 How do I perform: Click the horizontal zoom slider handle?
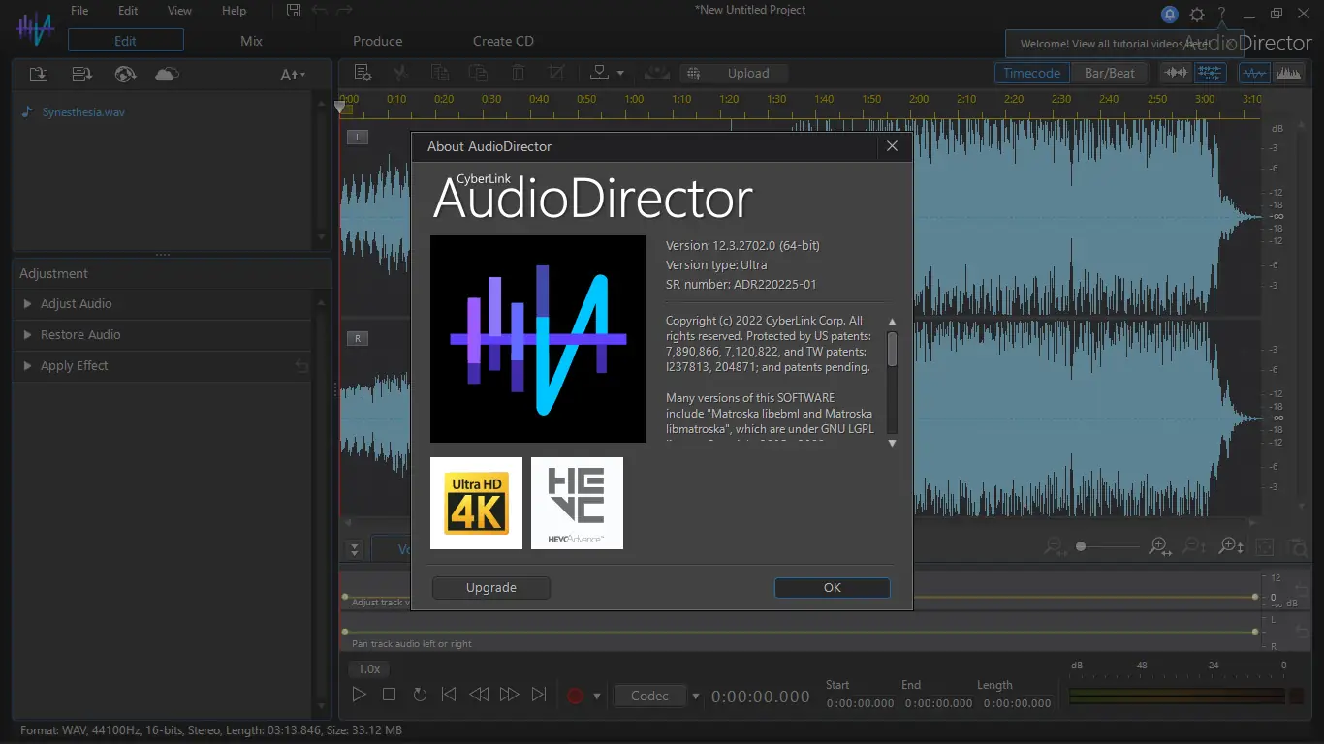[1081, 547]
